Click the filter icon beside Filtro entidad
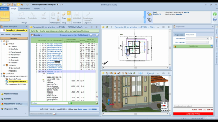Screen dimensions: 218x122 211,38
